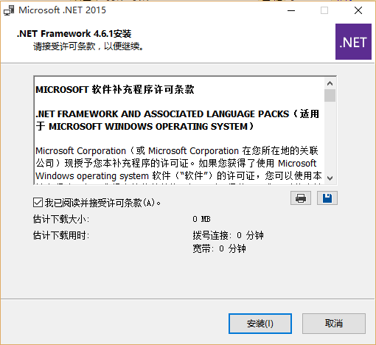Viewport: 376px width, 345px height.
Task: Click the 安装(I) install button
Action: (x=260, y=324)
